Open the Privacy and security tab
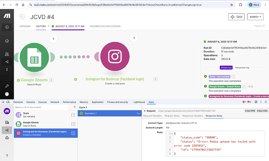This screenshot has height=161, width=269. click(x=117, y=102)
